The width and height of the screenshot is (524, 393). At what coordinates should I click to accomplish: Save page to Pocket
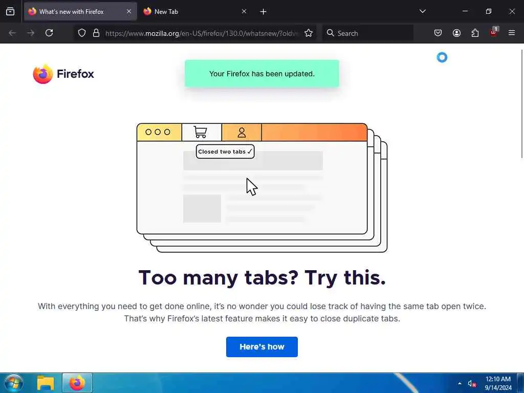pyautogui.click(x=438, y=33)
